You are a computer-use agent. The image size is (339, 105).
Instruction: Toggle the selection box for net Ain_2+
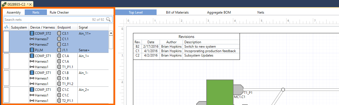tap(6, 95)
